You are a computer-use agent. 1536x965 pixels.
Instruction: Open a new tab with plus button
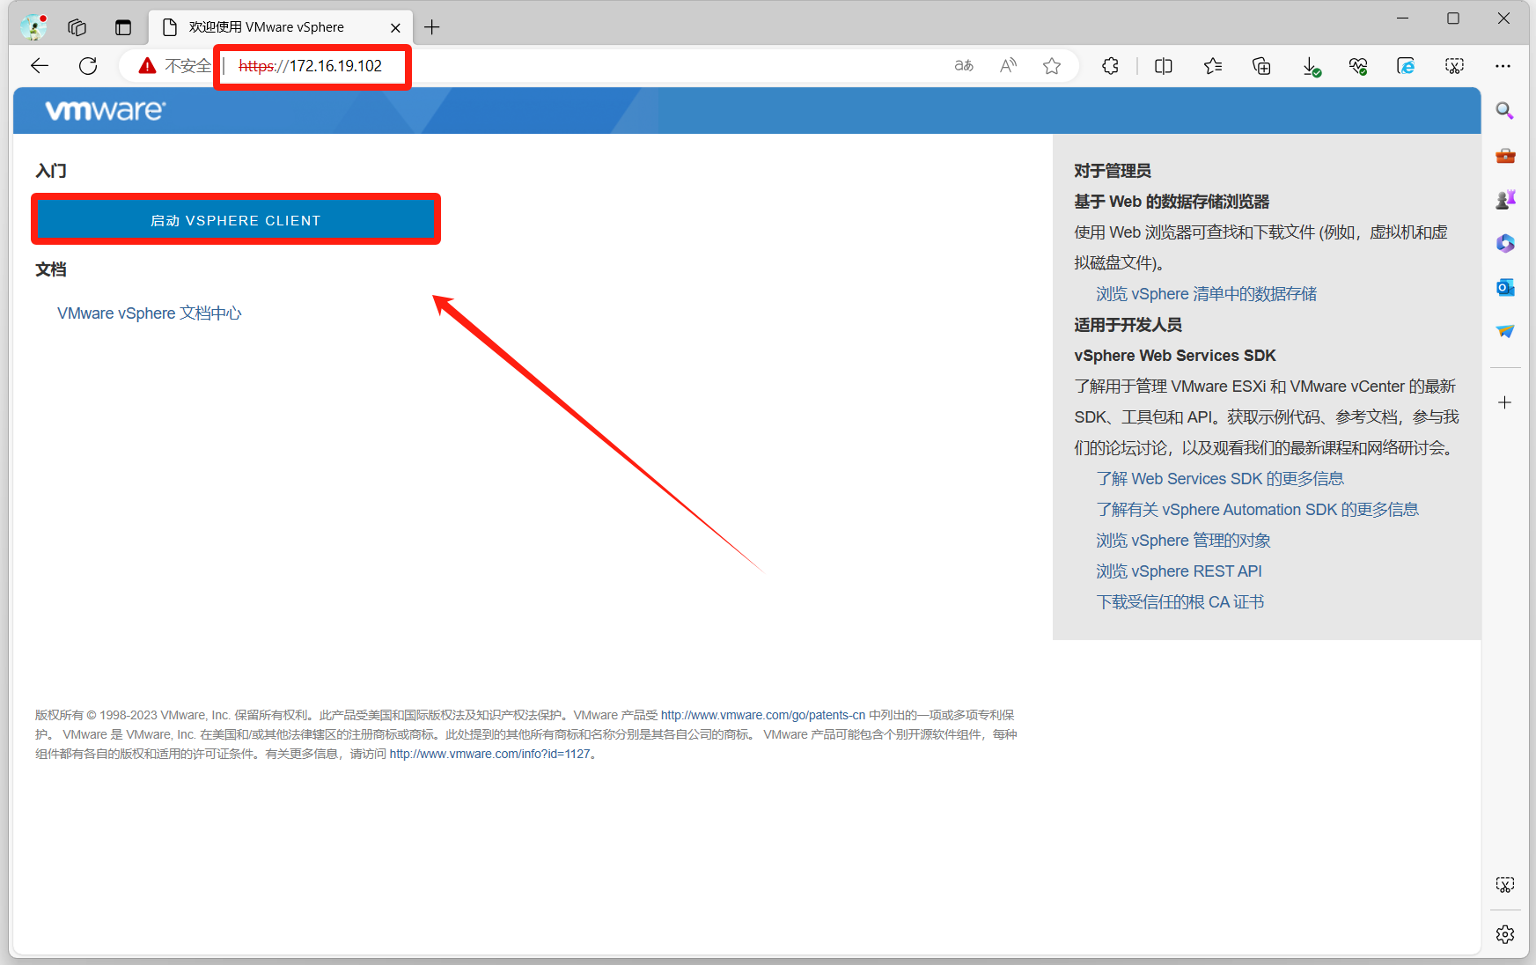431,27
